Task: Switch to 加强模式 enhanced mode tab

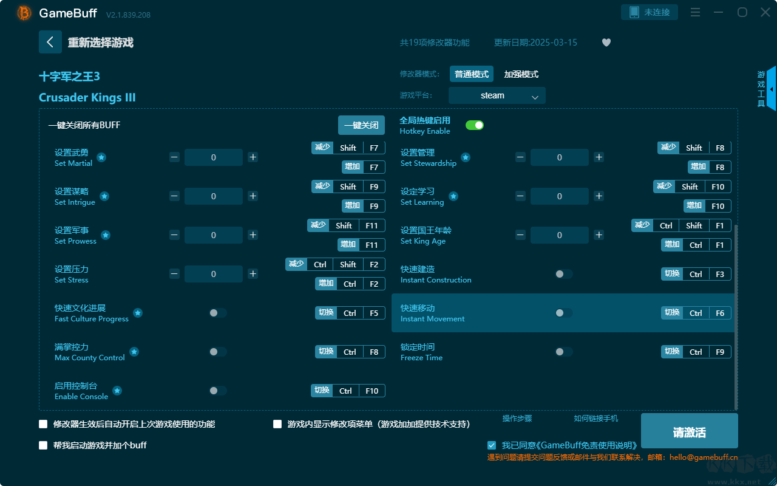Action: coord(521,74)
